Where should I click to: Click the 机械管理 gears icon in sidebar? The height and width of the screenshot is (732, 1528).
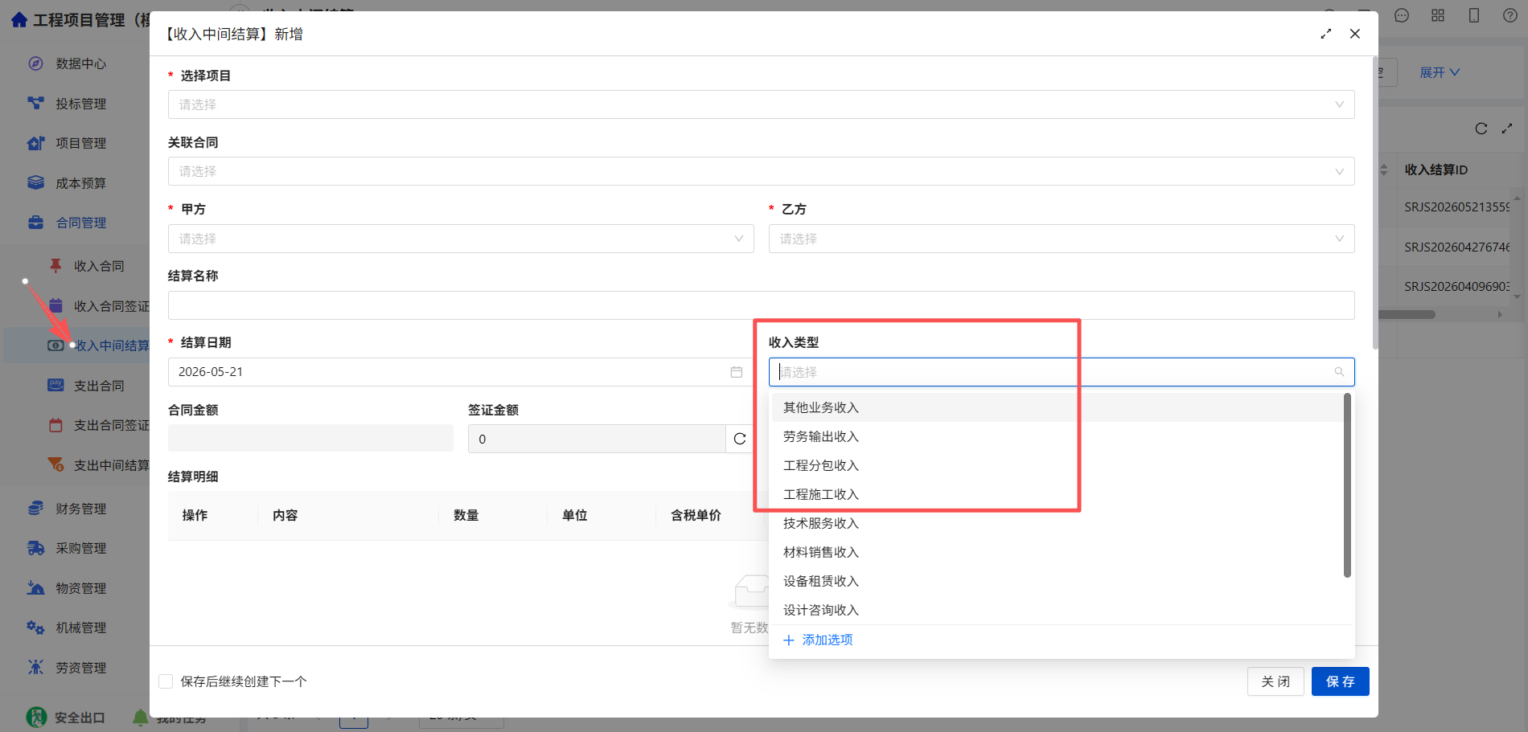[x=35, y=628]
